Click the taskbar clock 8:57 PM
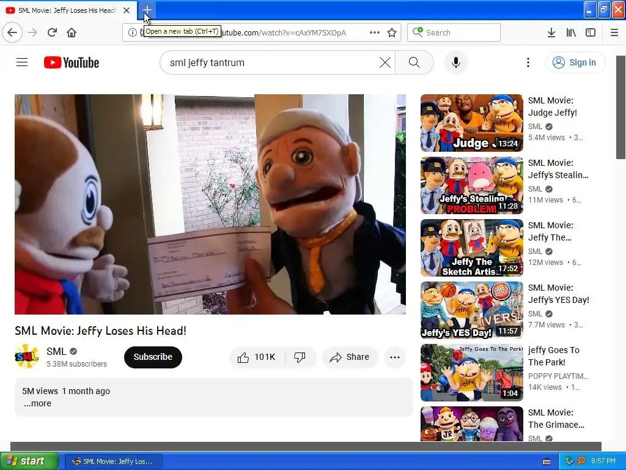The width and height of the screenshot is (626, 470). tap(603, 461)
